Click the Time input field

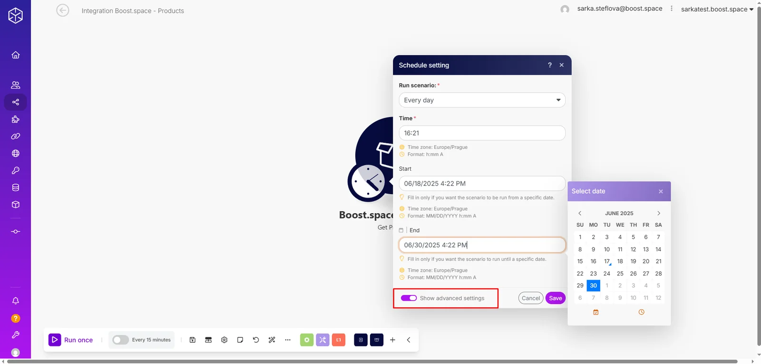[x=482, y=133]
